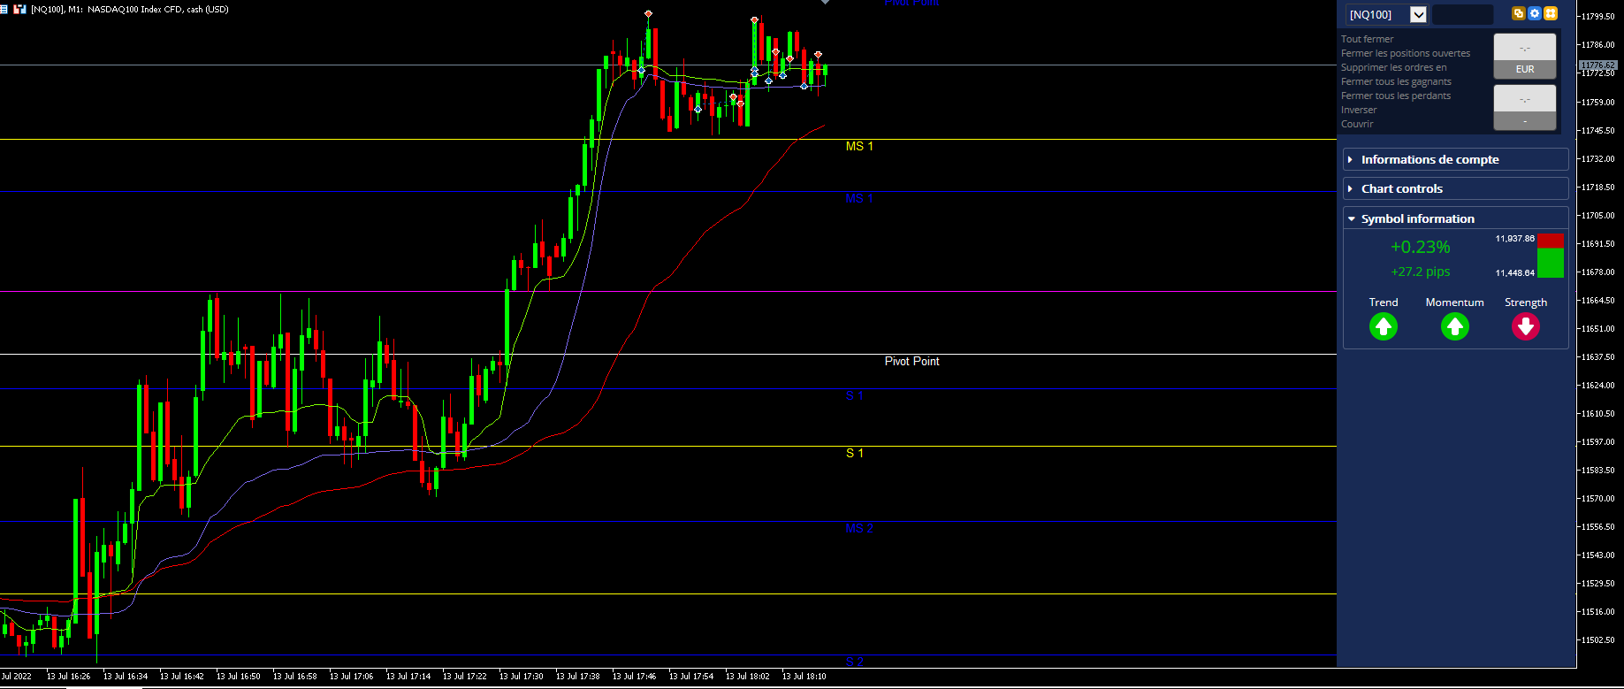
Task: Click the empty field beside NQ100
Action: pos(1462,14)
